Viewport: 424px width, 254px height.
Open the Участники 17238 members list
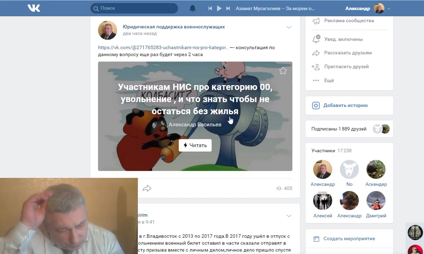click(331, 151)
